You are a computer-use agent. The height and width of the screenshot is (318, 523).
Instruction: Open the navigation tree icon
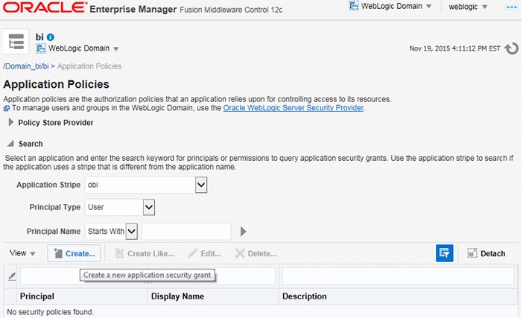[x=16, y=42]
